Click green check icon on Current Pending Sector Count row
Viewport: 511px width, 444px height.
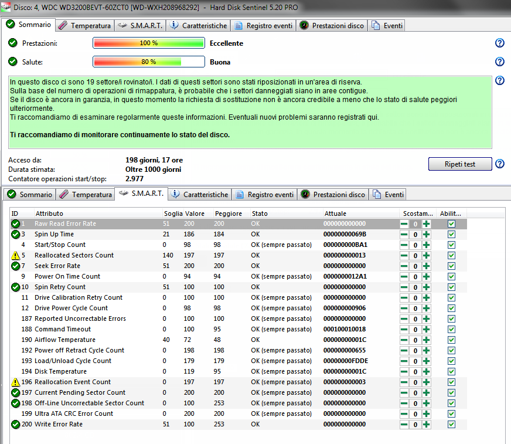coord(15,392)
